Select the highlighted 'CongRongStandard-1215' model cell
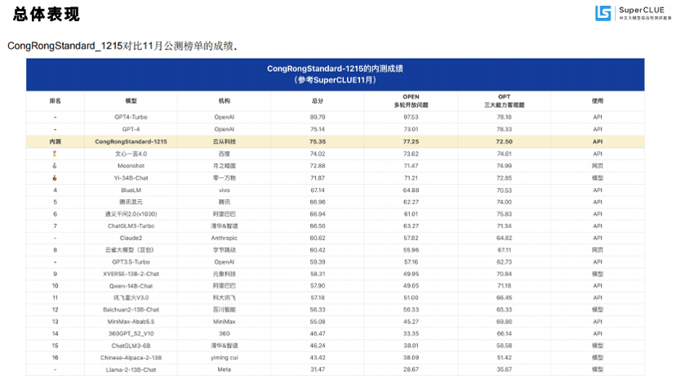676x384 pixels. [x=131, y=141]
